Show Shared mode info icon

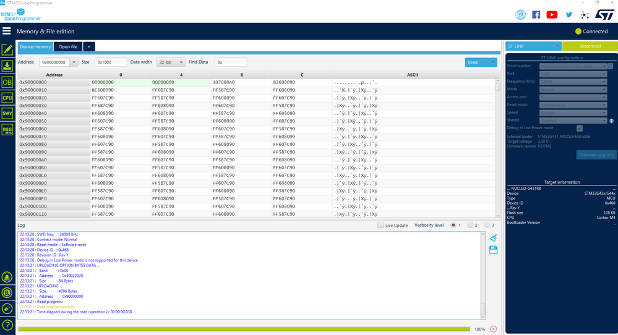point(611,121)
